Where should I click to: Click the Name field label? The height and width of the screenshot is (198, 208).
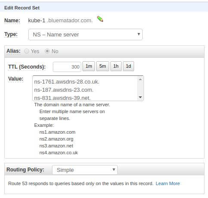[12, 21]
